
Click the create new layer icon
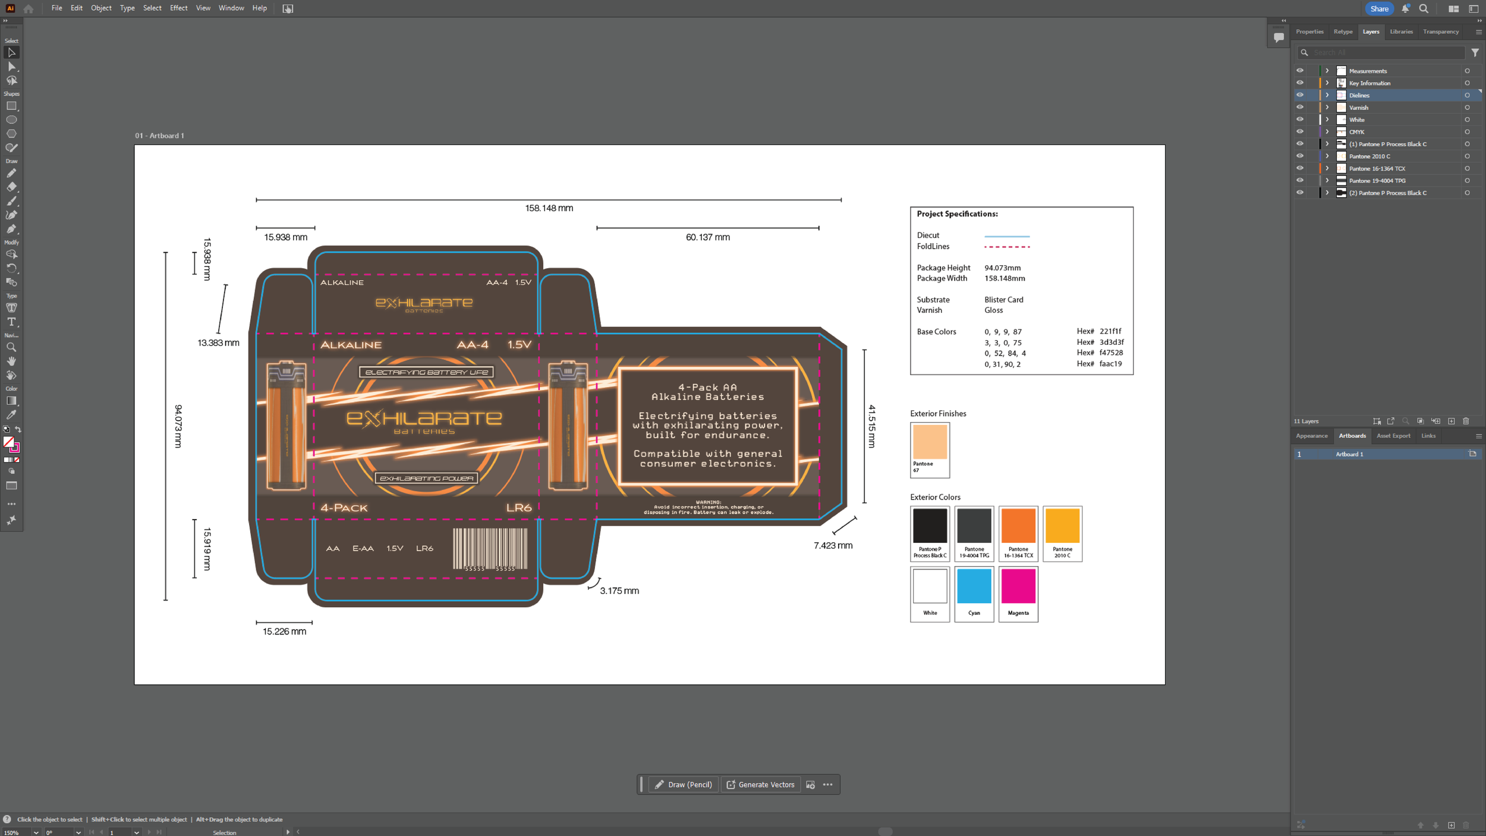(x=1451, y=421)
